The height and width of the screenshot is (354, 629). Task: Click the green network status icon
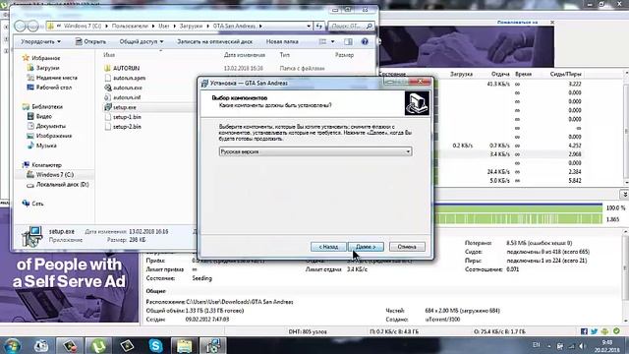click(x=616, y=331)
